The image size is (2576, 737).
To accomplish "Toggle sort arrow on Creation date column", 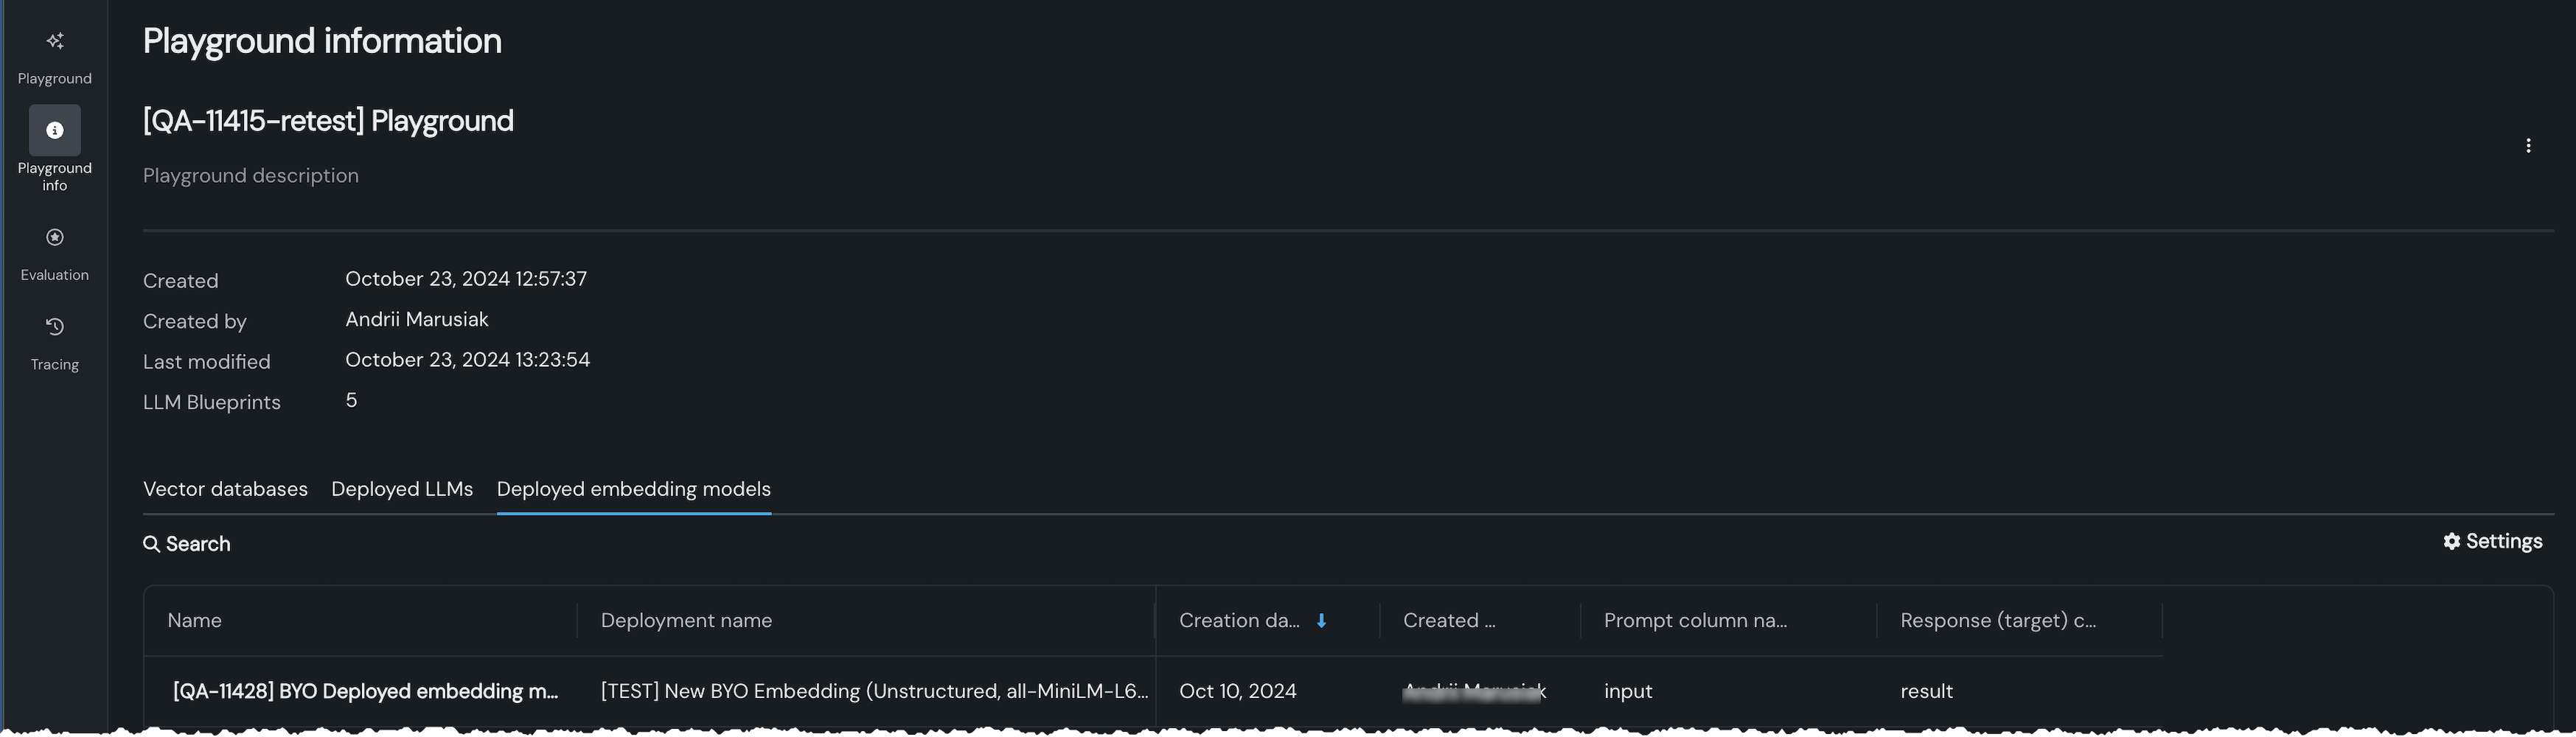I will (x=1321, y=621).
